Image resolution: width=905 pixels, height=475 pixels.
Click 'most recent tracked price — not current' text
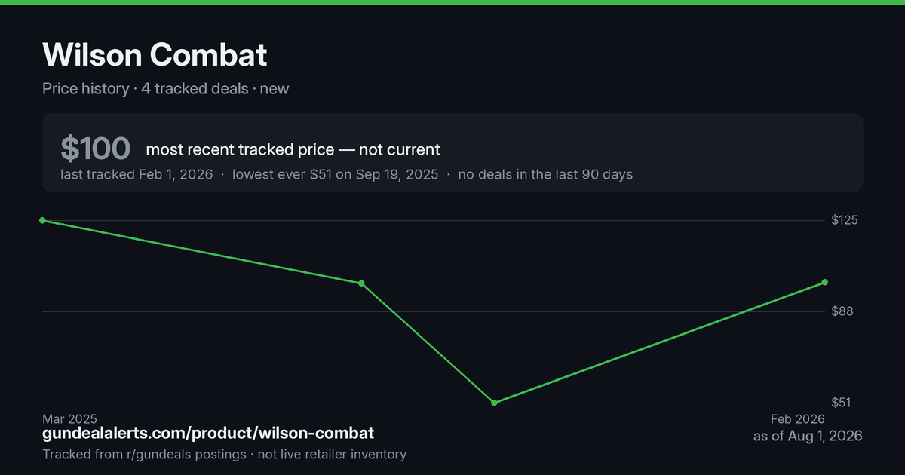(x=293, y=149)
